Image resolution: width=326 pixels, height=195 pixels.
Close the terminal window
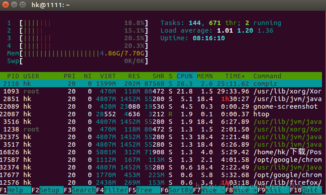5,4
